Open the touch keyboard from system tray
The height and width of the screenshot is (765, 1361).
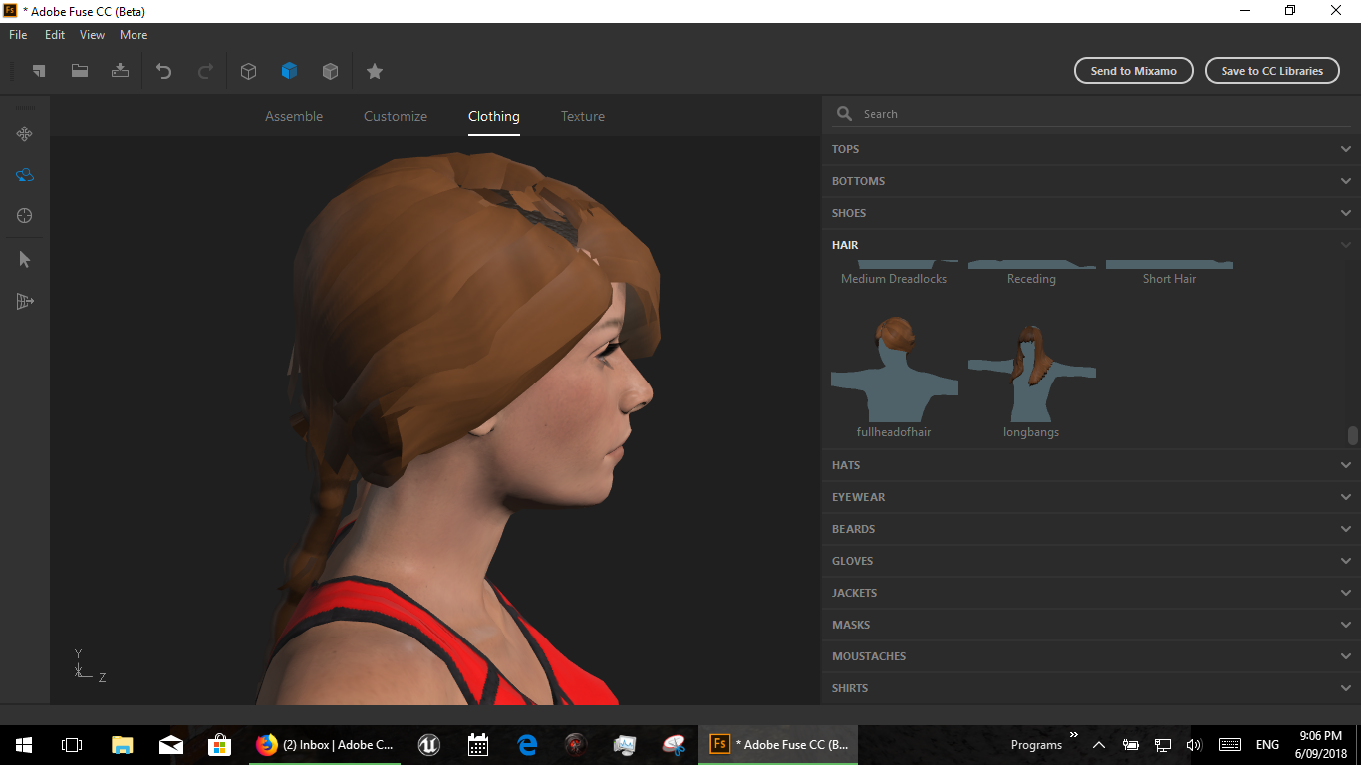pos(1229,745)
